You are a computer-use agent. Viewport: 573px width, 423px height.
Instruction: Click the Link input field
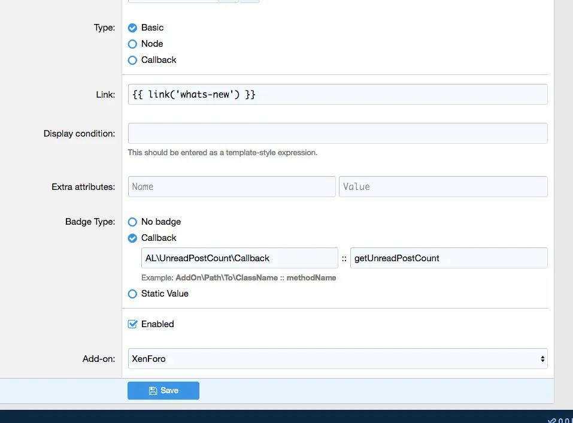(338, 94)
